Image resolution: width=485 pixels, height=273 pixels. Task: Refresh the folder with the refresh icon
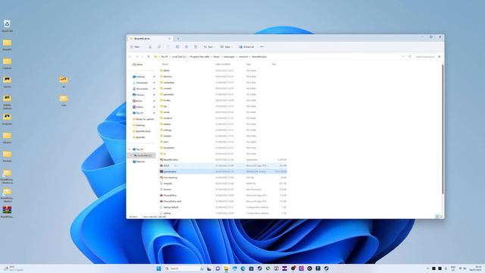[x=410, y=57]
